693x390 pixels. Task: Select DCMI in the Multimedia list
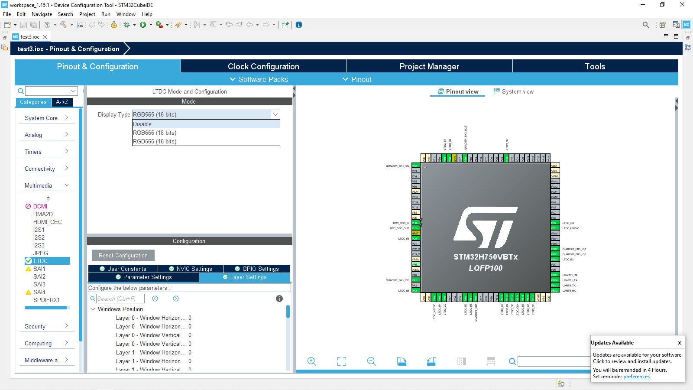pos(40,206)
